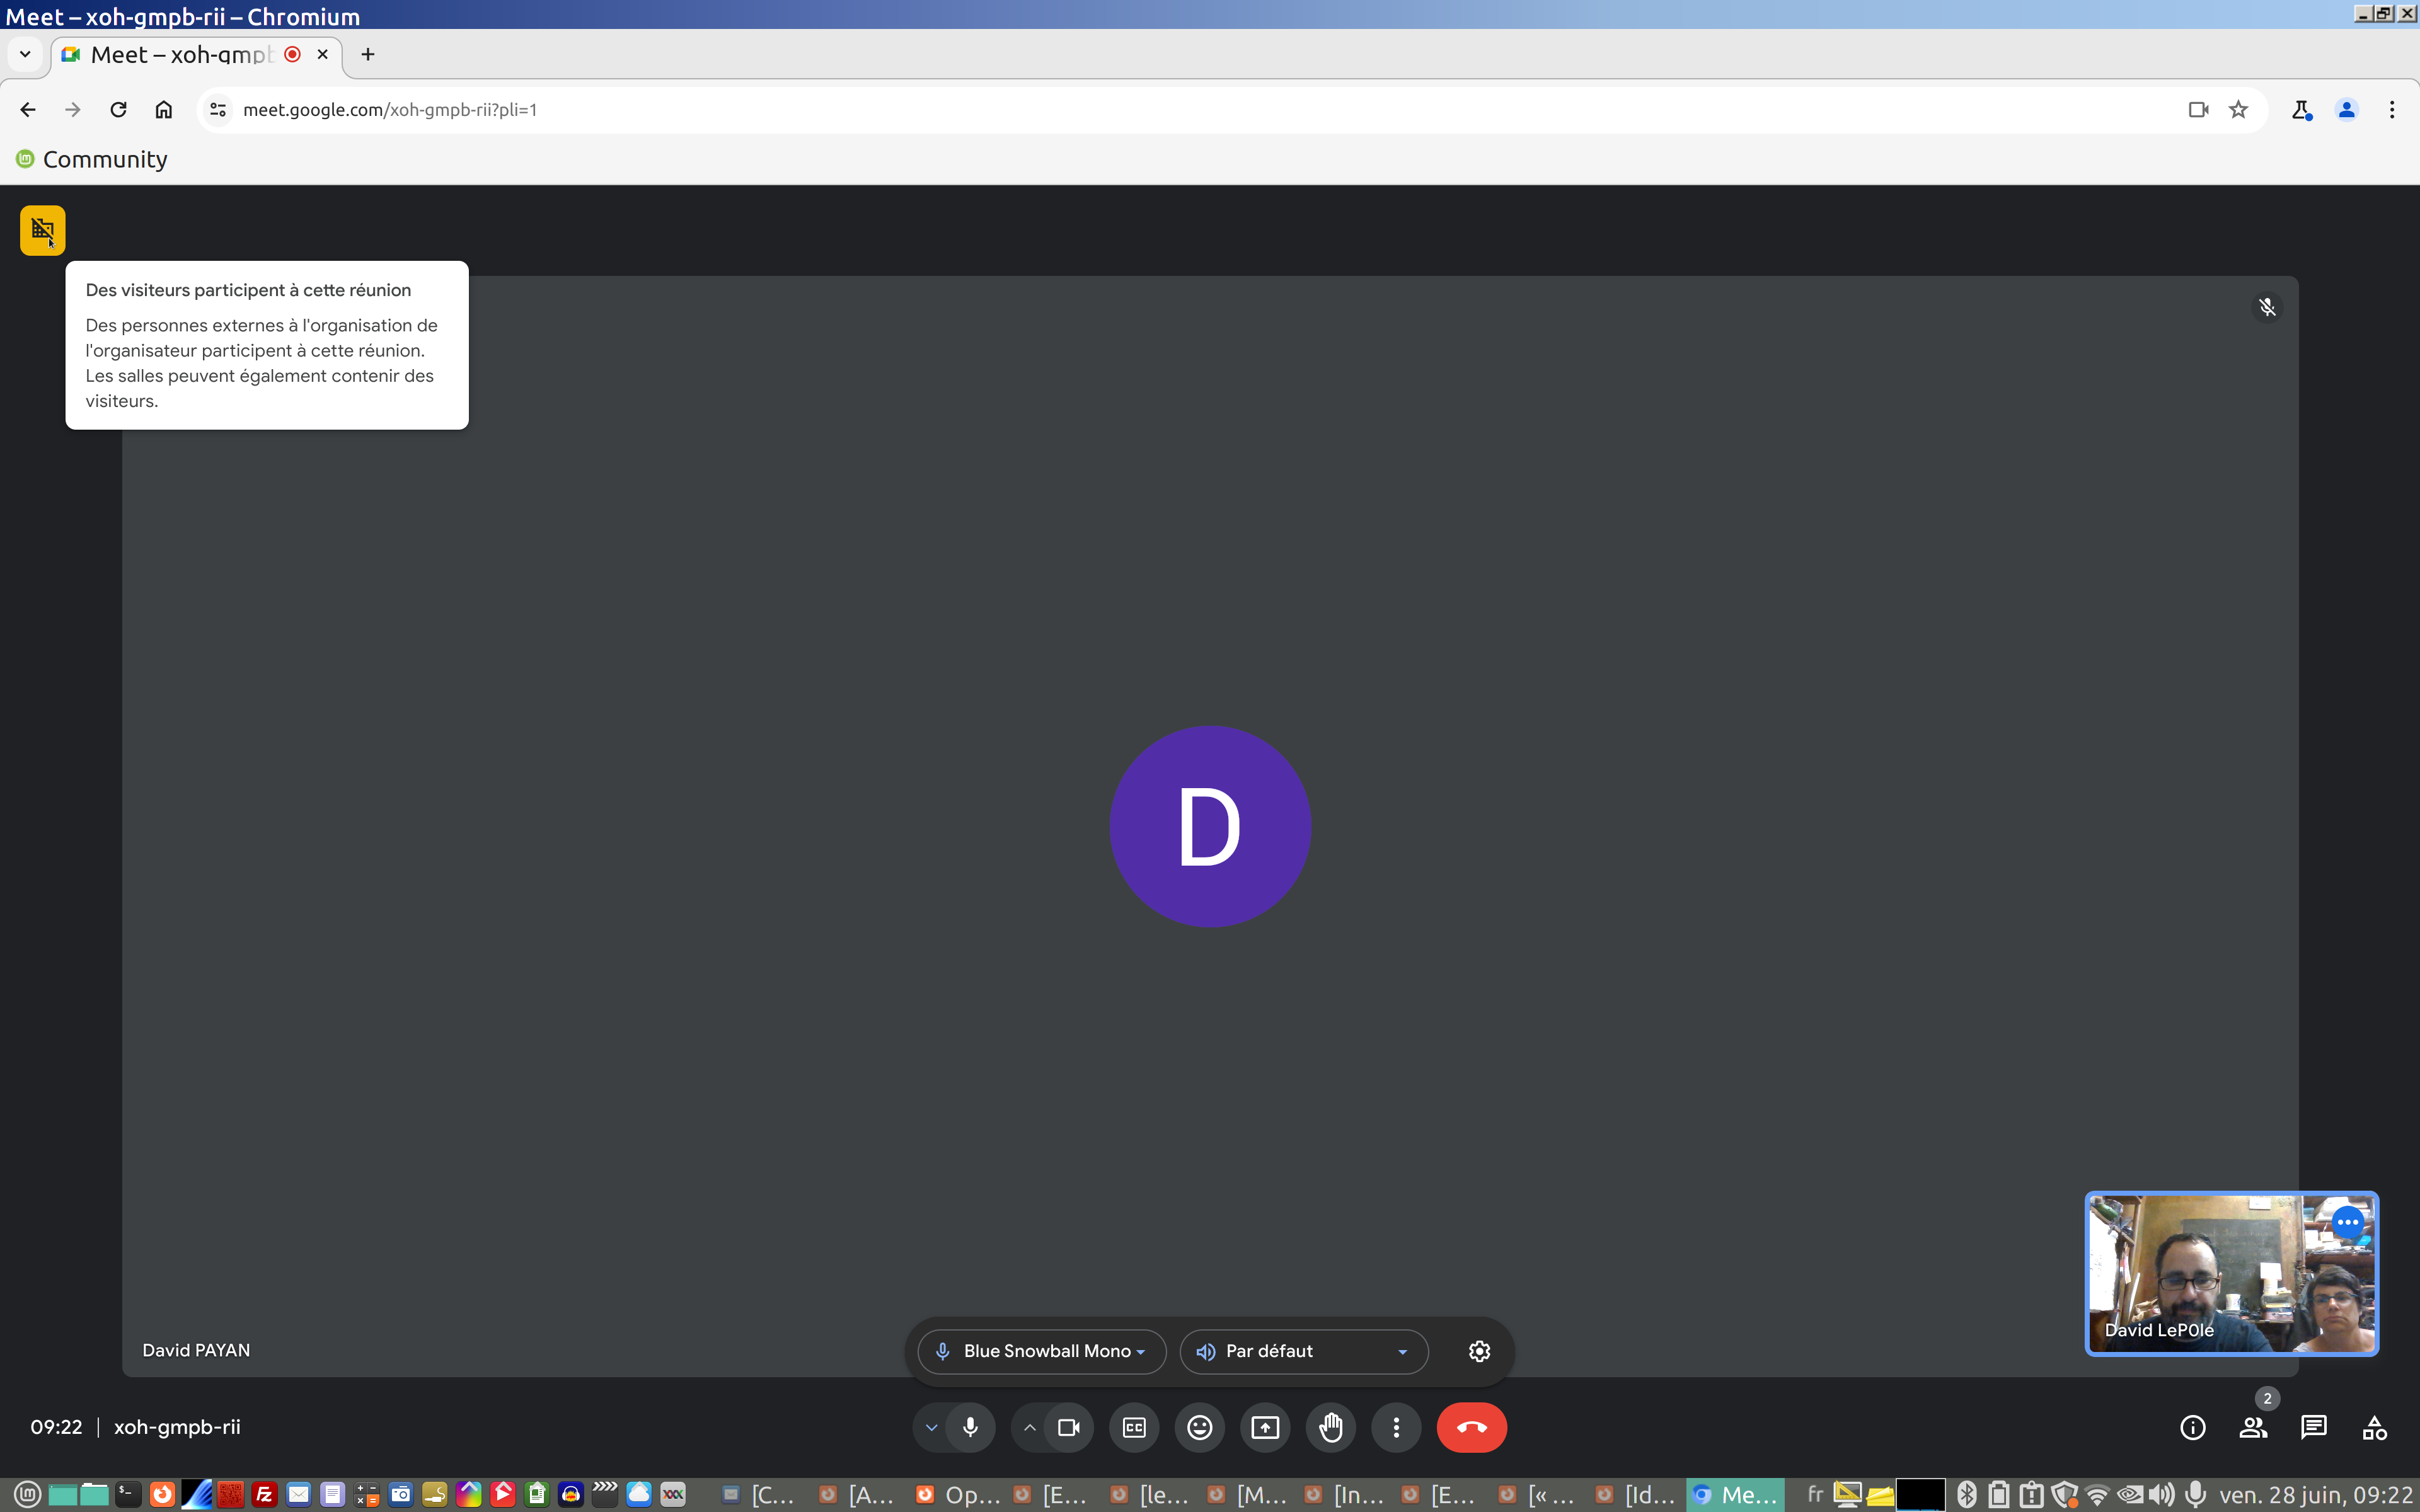Click David LePOle self-view thumbnail

point(2231,1273)
